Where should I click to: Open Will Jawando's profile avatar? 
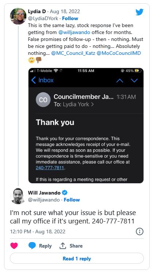pos(18,196)
